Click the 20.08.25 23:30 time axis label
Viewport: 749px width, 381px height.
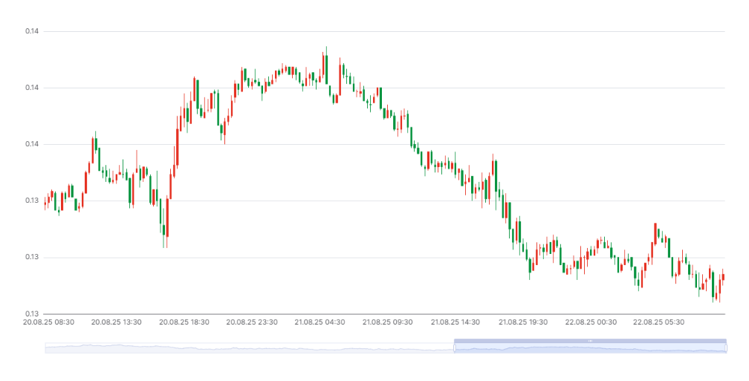[x=252, y=322]
